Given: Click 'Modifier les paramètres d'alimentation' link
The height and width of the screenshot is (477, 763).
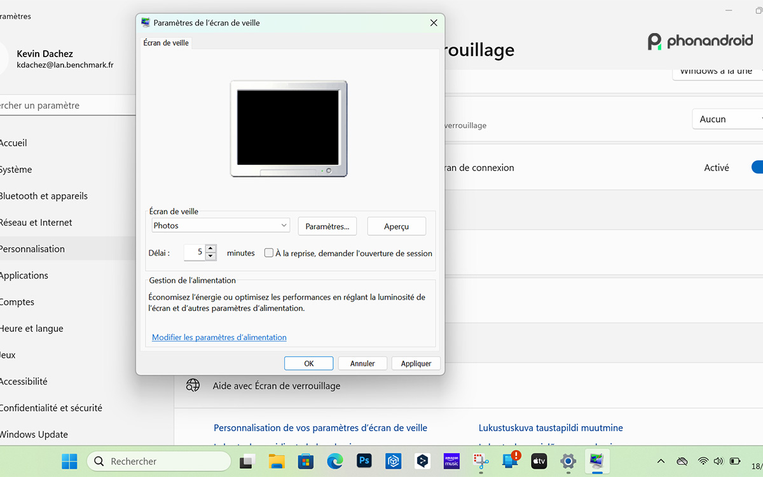Looking at the screenshot, I should point(219,337).
